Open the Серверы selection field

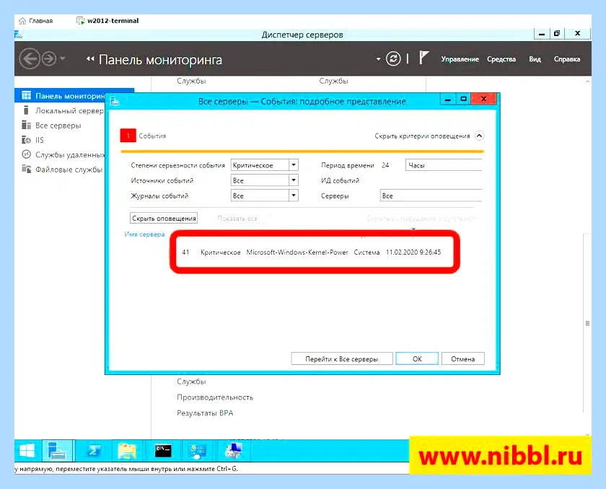click(x=431, y=195)
